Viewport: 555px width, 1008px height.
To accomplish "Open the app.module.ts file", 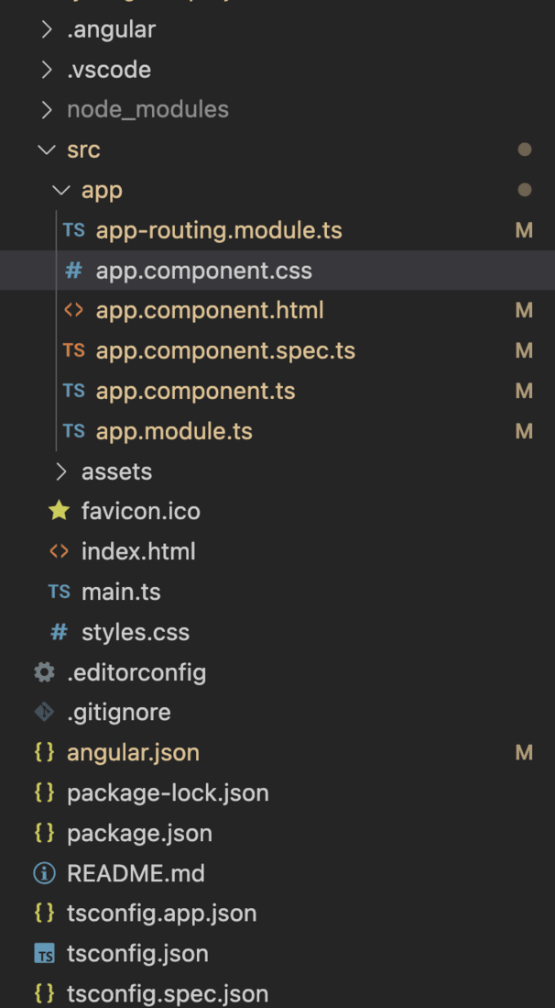I will point(174,431).
